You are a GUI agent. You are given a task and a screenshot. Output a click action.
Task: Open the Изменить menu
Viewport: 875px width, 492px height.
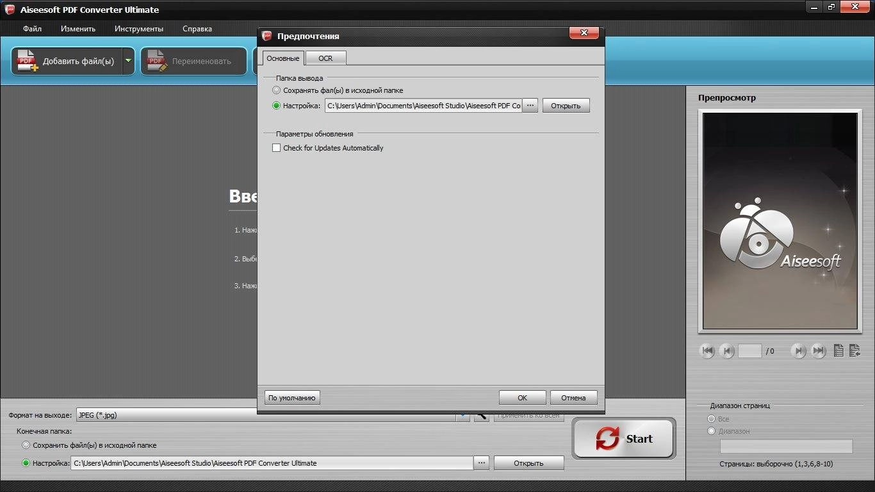[x=78, y=29]
